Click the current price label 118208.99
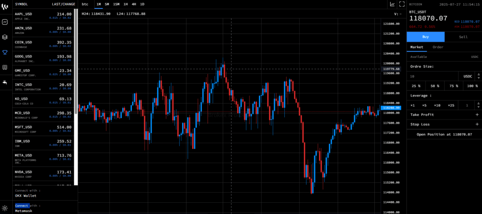 click(391, 108)
